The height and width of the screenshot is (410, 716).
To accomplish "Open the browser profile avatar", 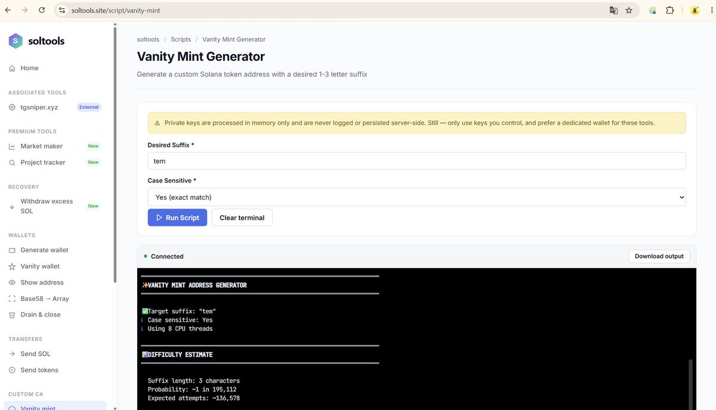I will point(695,10).
